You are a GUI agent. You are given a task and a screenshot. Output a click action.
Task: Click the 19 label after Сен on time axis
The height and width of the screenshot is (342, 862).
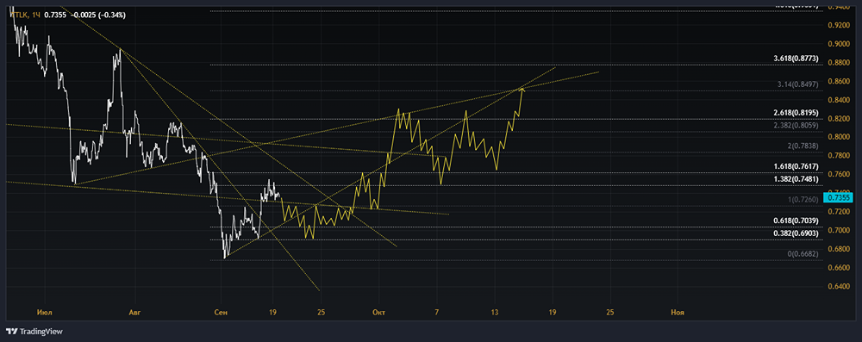pos(272,312)
